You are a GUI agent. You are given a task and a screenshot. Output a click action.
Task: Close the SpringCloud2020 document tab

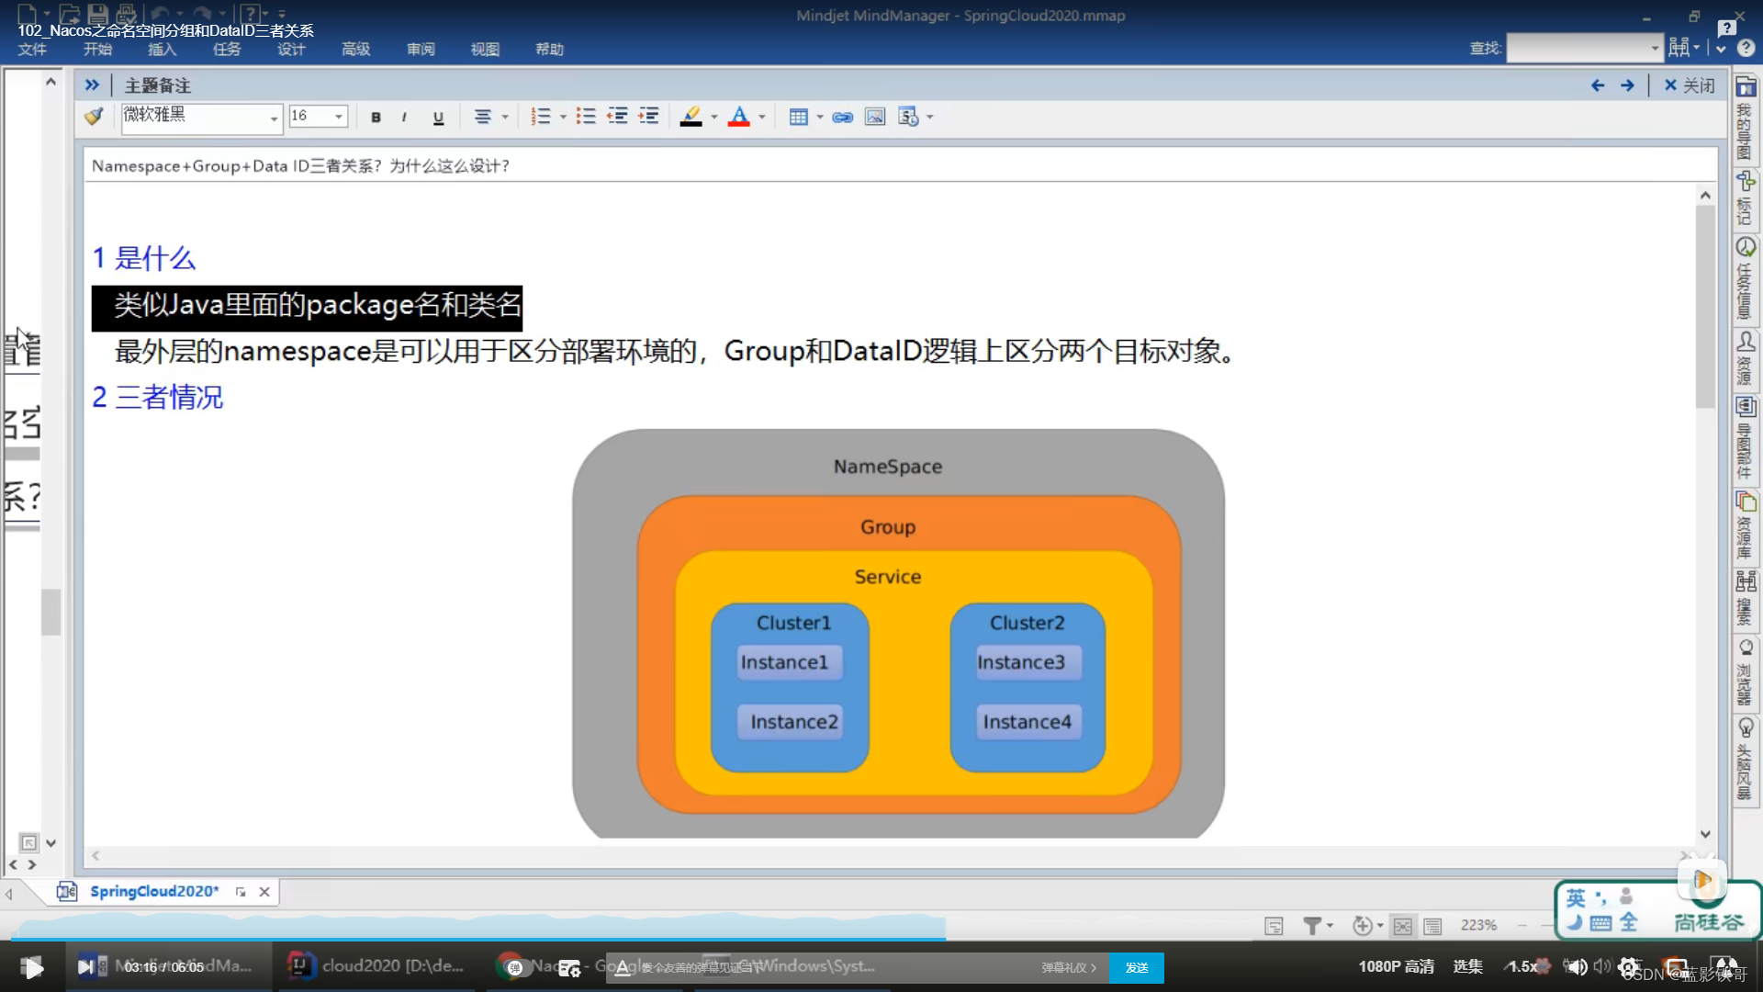pyautogui.click(x=264, y=892)
